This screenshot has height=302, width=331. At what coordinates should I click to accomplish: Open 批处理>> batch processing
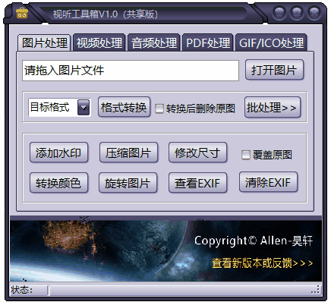pyautogui.click(x=273, y=108)
